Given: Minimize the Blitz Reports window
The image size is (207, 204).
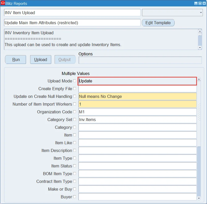Looking at the screenshot, I should pos(196,3).
